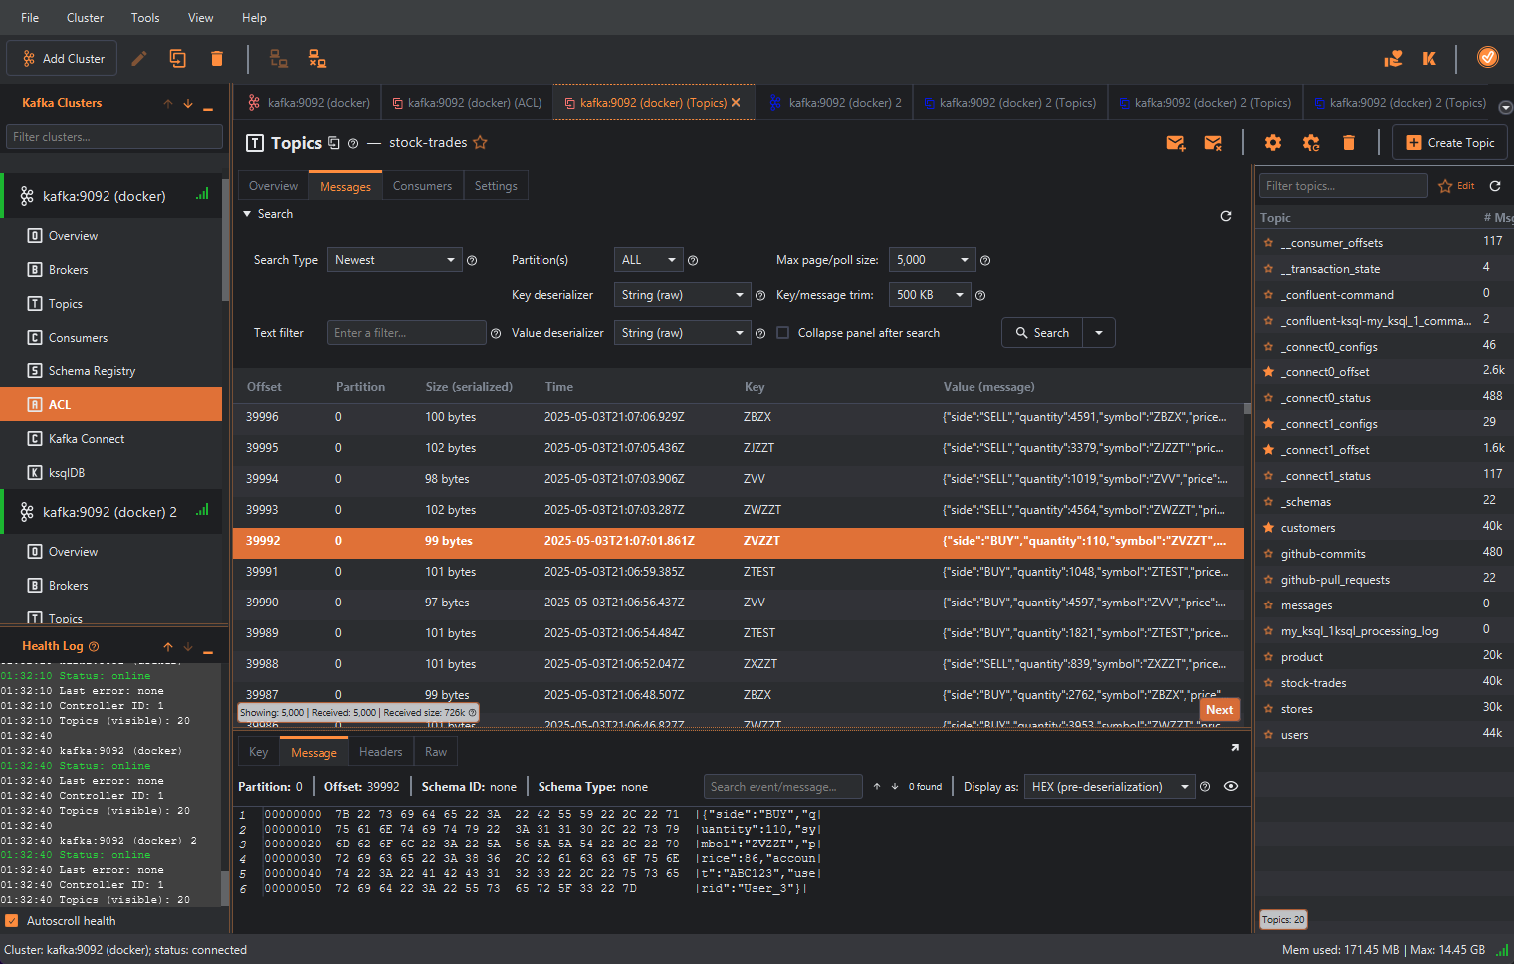Toggle the eye visibility icon

coord(1231,786)
